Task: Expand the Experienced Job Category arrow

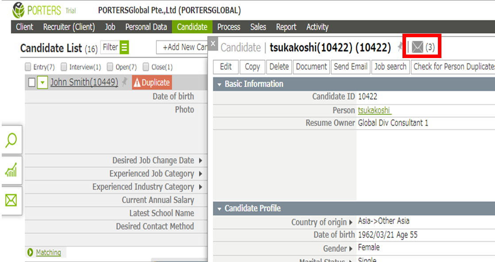Action: (x=201, y=174)
